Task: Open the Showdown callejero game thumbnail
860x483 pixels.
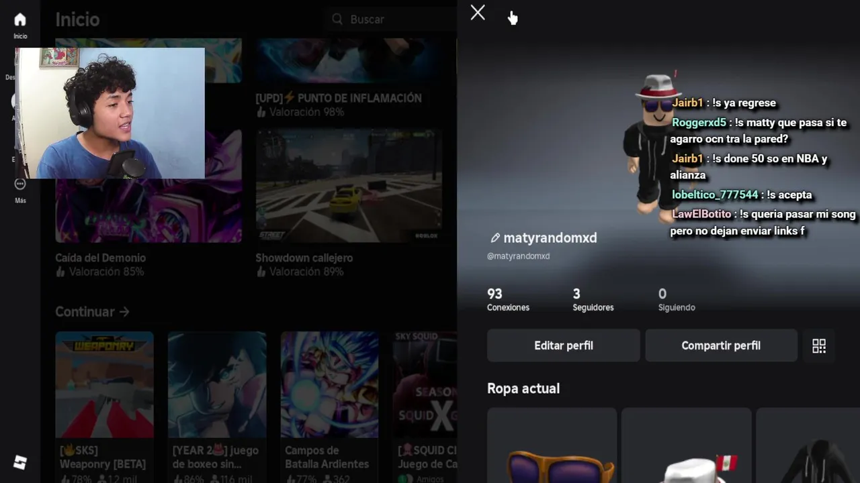Action: point(349,186)
